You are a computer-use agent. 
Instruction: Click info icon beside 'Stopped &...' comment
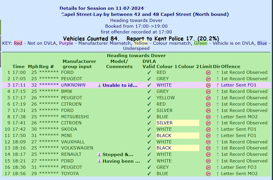(x=99, y=154)
